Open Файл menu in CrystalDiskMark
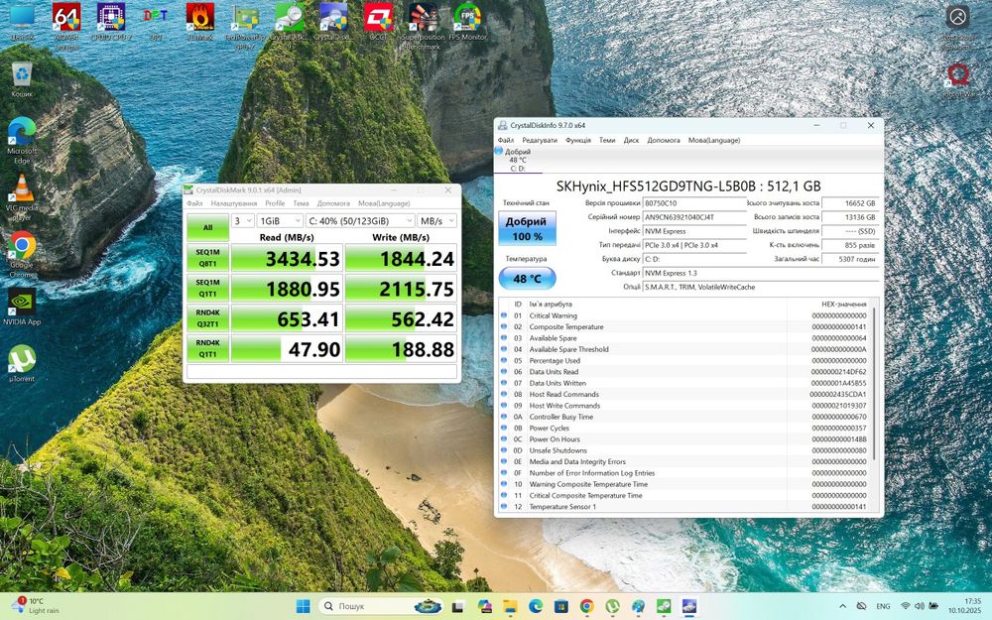Image resolution: width=992 pixels, height=620 pixels. [x=194, y=203]
